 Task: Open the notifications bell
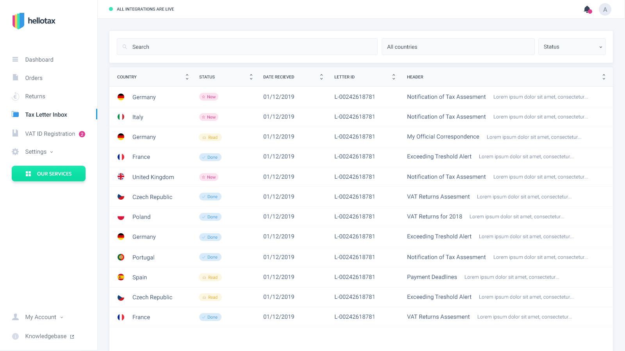click(587, 9)
